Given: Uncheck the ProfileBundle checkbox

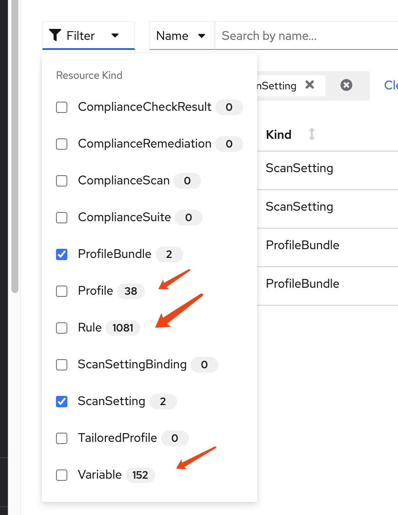Looking at the screenshot, I should [x=62, y=254].
